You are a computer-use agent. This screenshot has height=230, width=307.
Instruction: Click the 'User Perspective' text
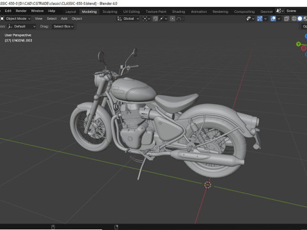(18, 35)
